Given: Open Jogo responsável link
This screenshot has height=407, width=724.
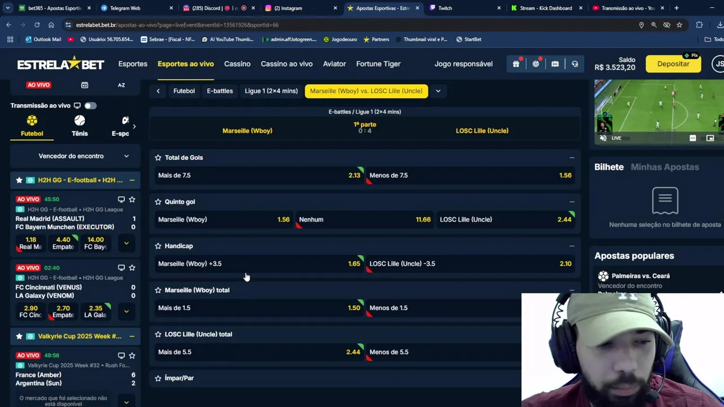Looking at the screenshot, I should (x=463, y=64).
